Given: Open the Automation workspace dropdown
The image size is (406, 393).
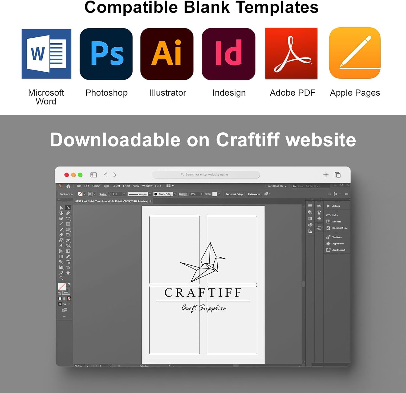Looking at the screenshot, I should [277, 186].
